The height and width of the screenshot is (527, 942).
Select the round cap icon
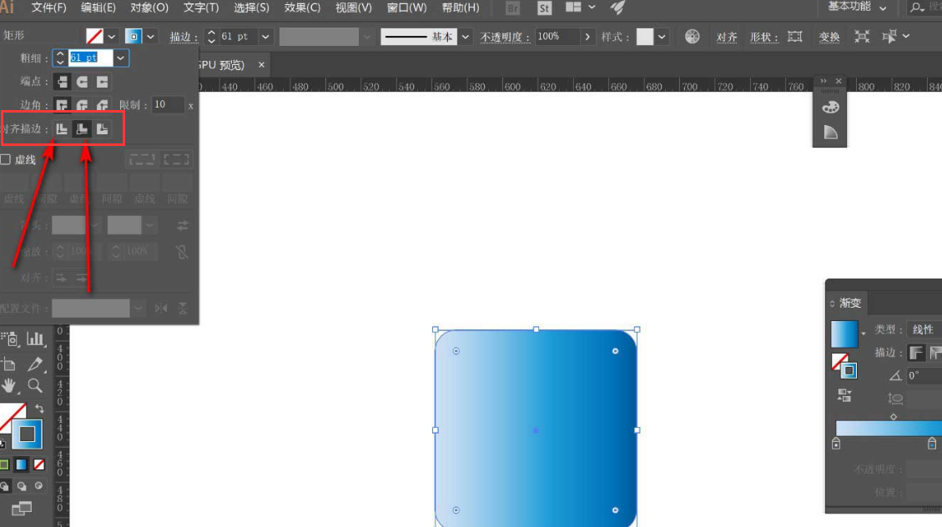(82, 82)
